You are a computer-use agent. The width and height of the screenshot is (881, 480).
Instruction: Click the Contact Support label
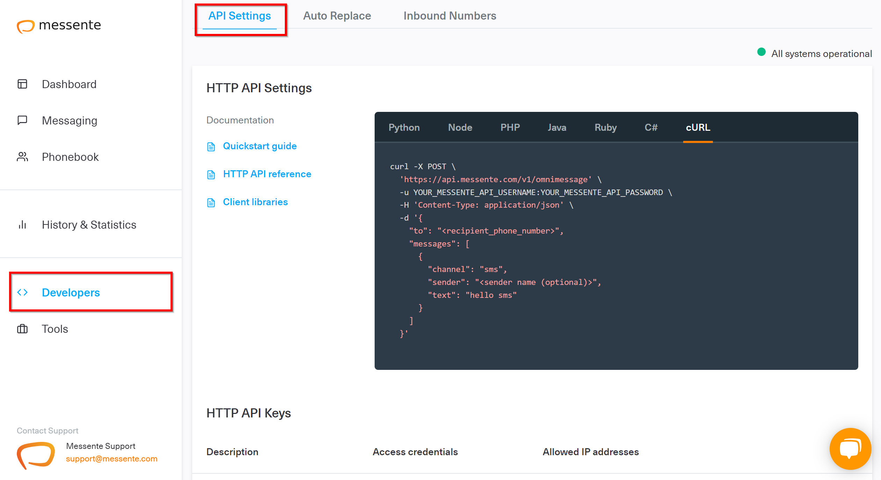[x=48, y=431]
